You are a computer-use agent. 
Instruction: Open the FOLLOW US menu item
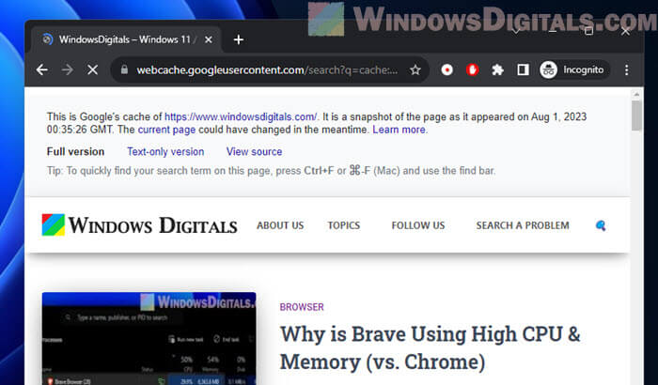point(418,225)
